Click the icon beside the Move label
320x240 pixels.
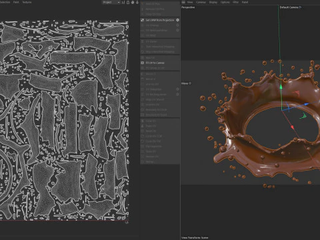[x=190, y=83]
